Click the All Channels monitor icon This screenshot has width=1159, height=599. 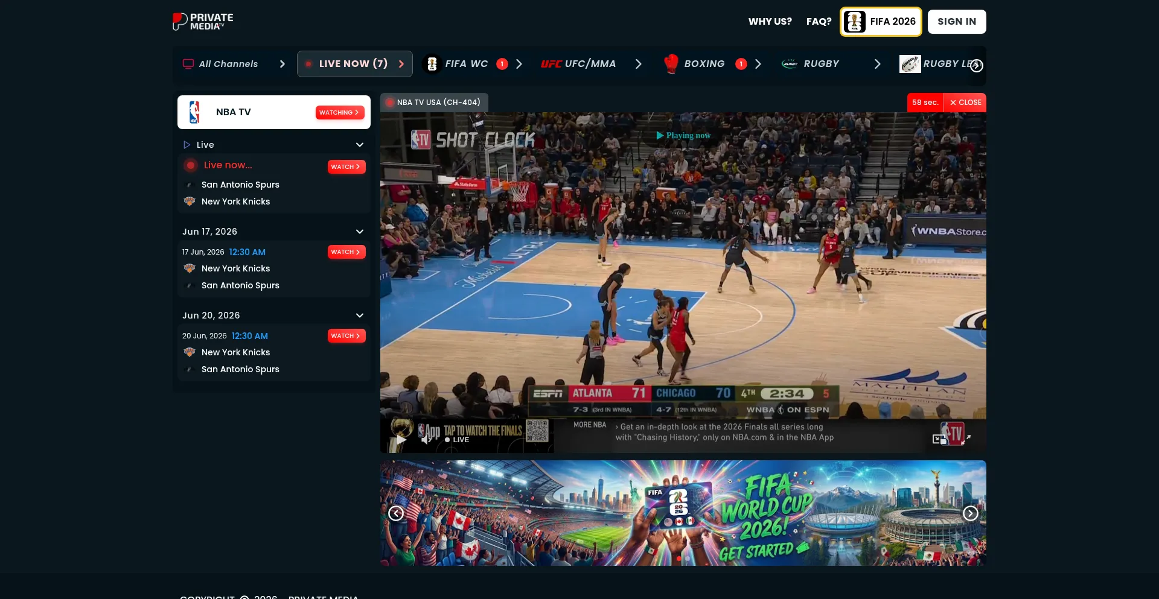(x=188, y=64)
